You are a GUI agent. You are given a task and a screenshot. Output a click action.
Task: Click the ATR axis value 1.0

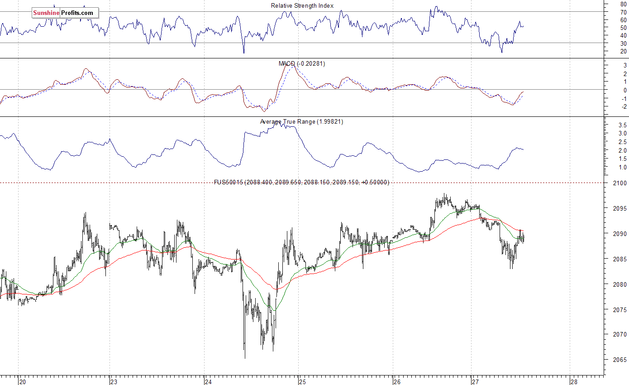(622, 168)
